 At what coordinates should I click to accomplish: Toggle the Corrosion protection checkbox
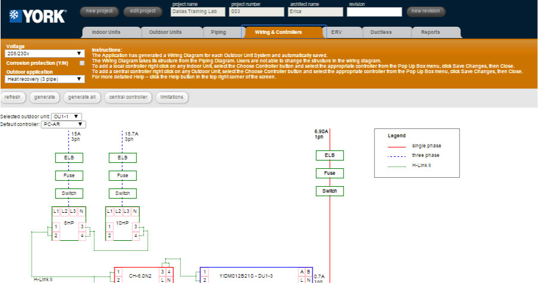pos(82,62)
